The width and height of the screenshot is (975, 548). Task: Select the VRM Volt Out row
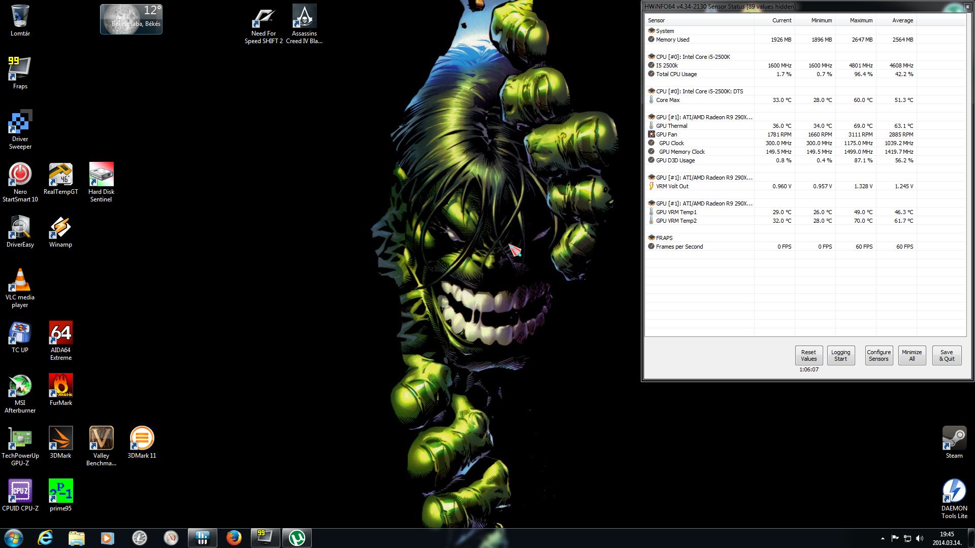(805, 186)
